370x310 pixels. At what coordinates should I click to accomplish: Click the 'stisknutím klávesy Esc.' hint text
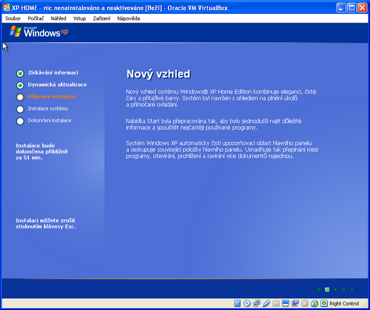coord(46,226)
